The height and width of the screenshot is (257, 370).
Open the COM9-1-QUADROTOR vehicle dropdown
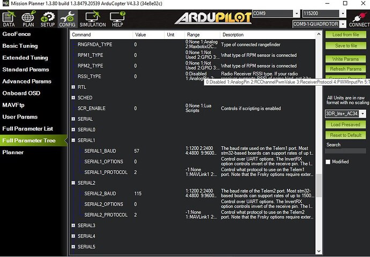pyautogui.click(x=343, y=24)
